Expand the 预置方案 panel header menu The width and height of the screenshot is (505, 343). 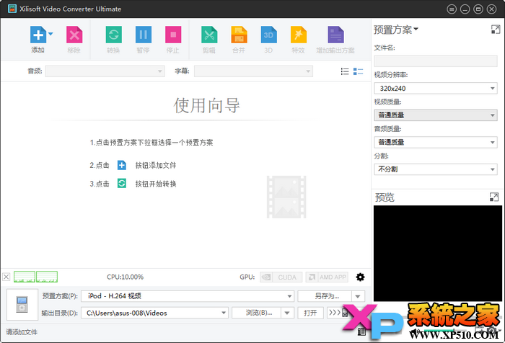click(x=396, y=30)
